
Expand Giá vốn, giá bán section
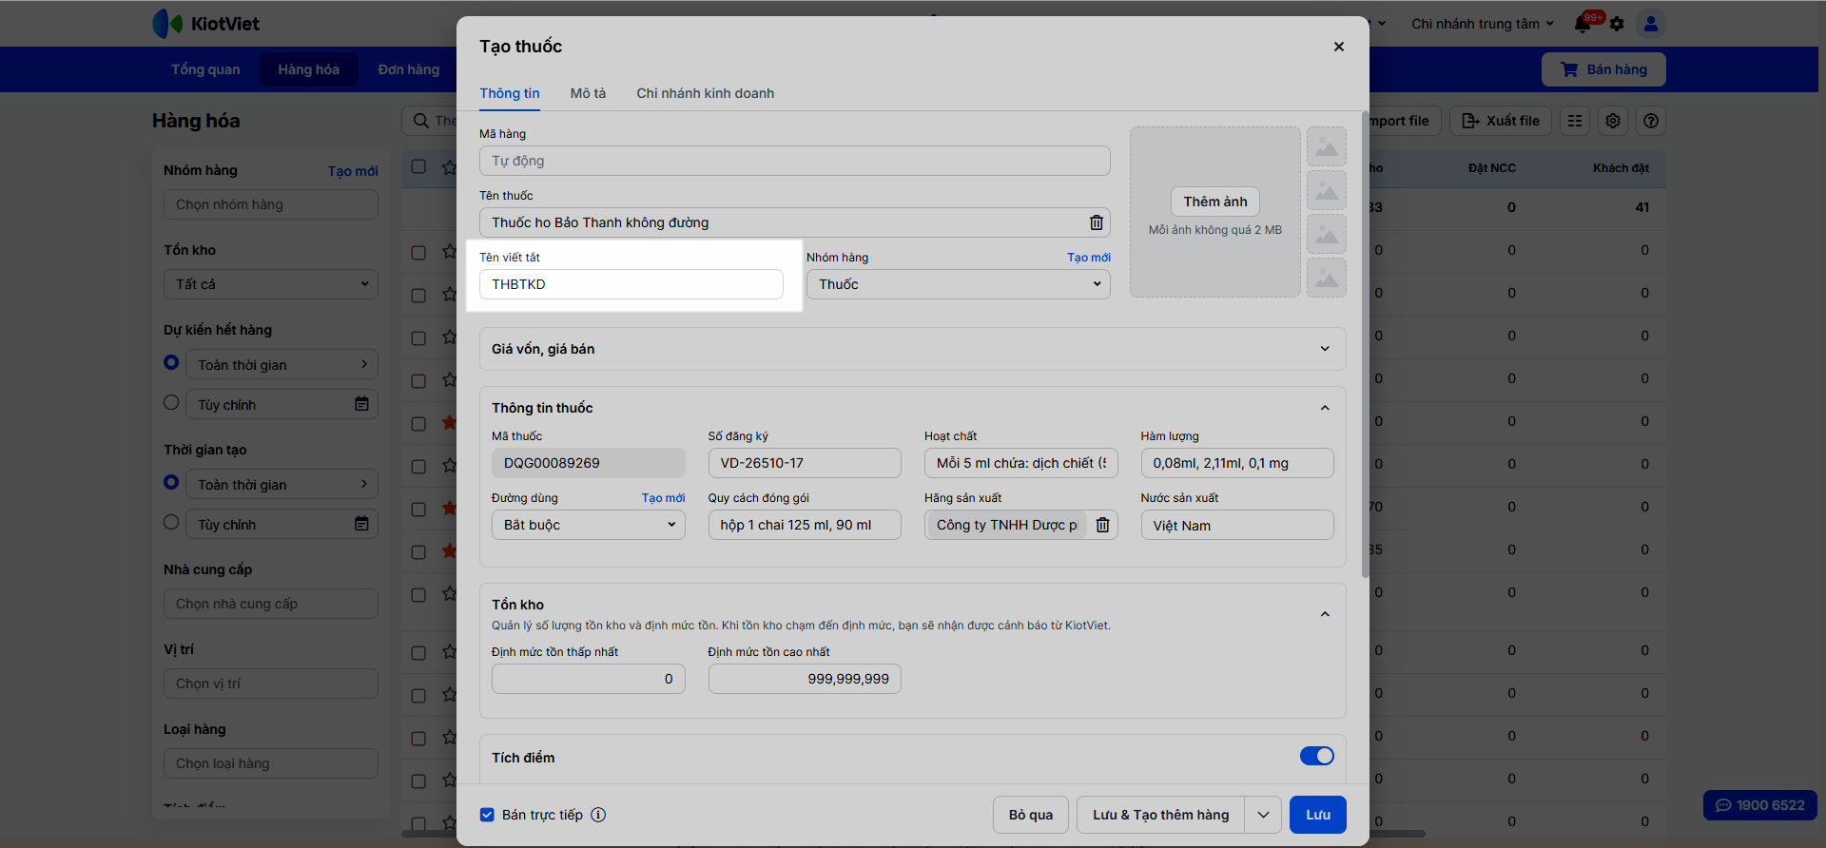coord(912,349)
